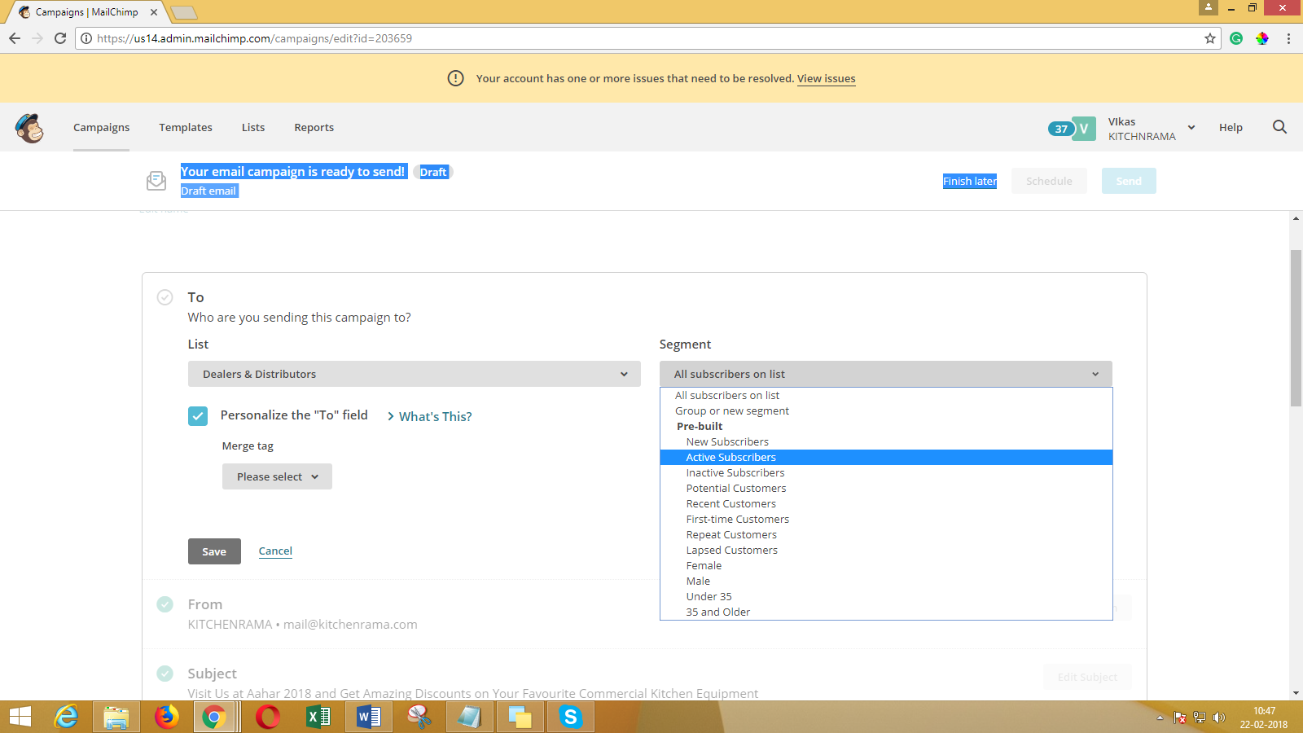Viewport: 1303px width, 733px height.
Task: Open Opera from taskbar
Action: click(268, 717)
